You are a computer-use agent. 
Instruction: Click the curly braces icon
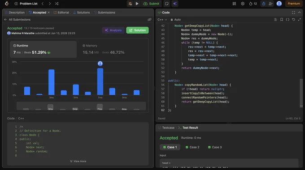[x=288, y=20]
